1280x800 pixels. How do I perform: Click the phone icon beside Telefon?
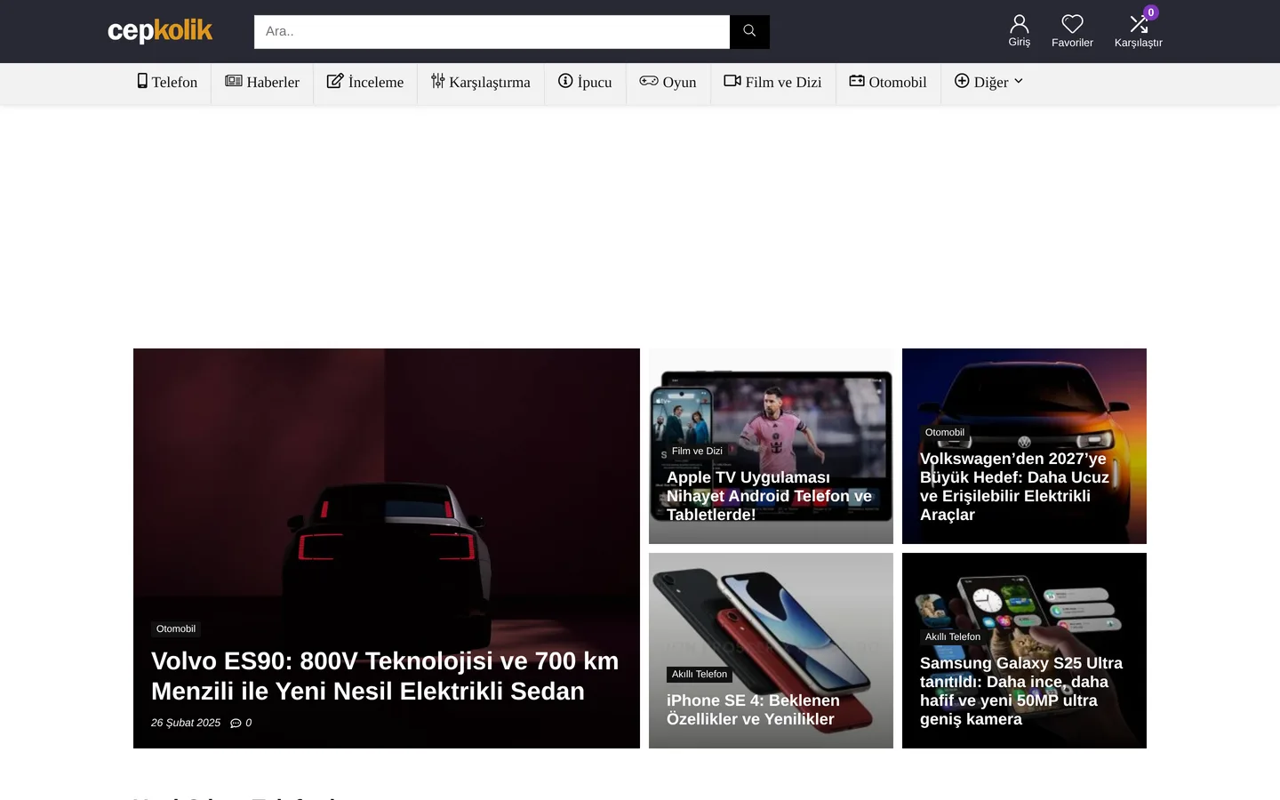point(142,81)
